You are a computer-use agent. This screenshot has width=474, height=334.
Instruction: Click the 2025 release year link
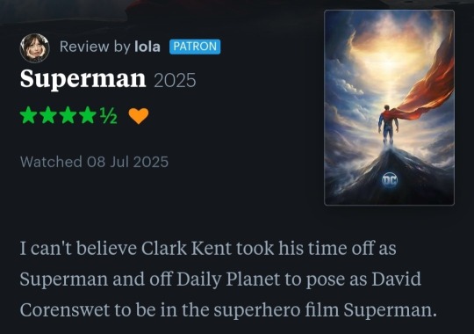175,80
